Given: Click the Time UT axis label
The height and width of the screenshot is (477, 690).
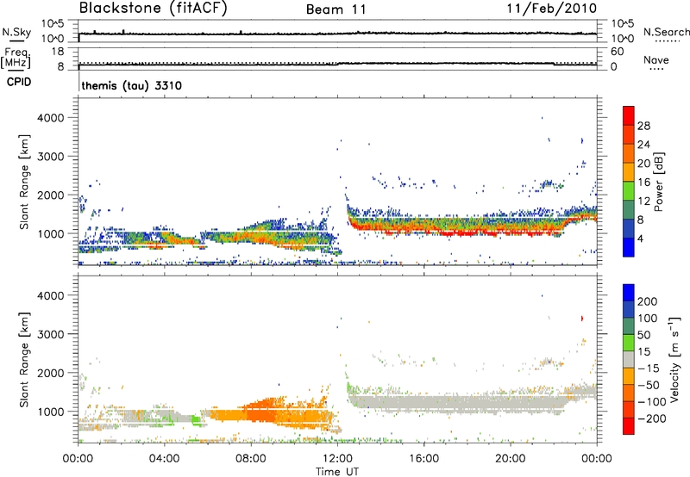Looking at the screenshot, I should [x=337, y=472].
